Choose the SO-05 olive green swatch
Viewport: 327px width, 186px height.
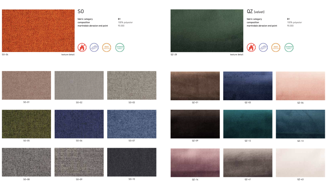coord(26,124)
